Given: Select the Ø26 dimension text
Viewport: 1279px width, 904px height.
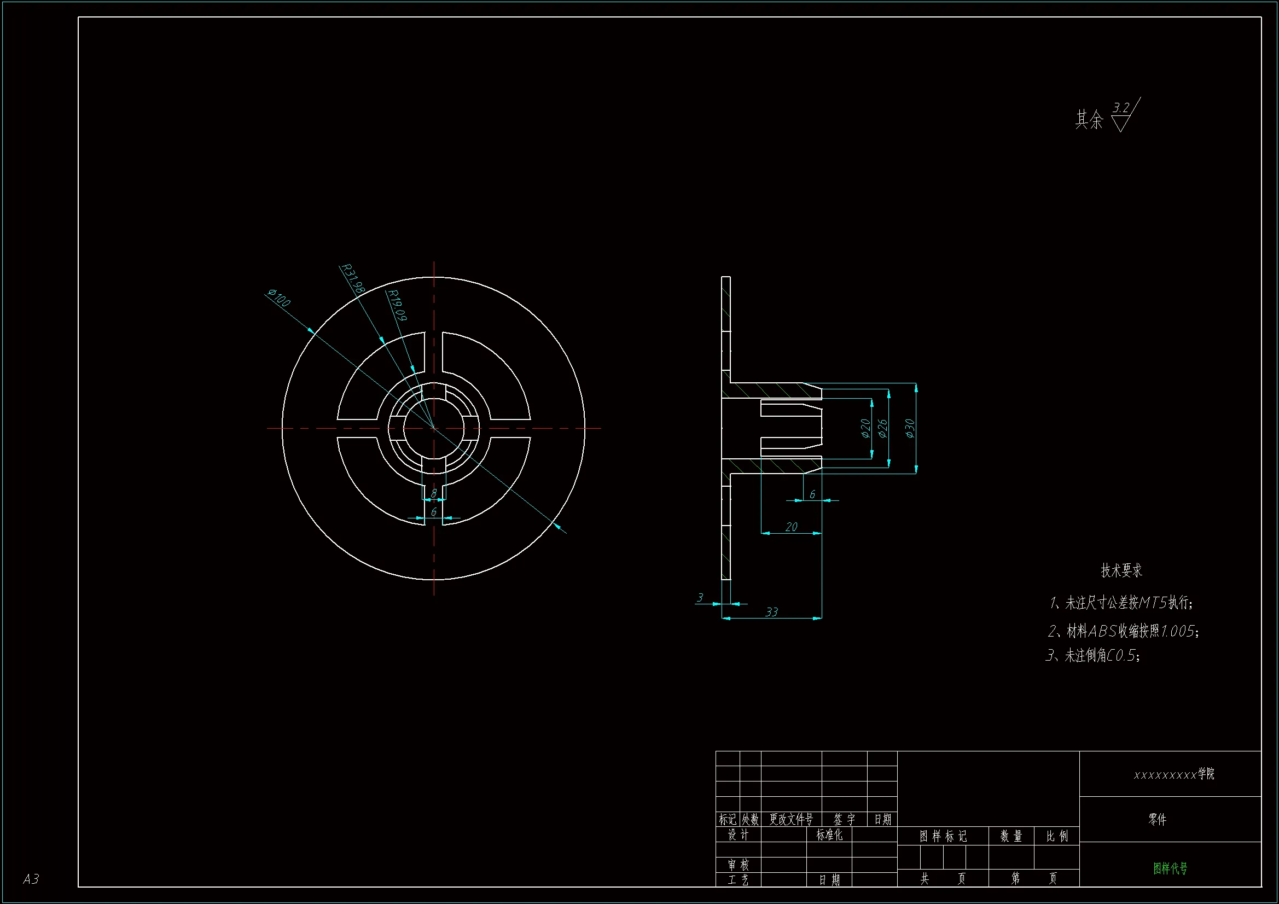Looking at the screenshot, I should [882, 428].
